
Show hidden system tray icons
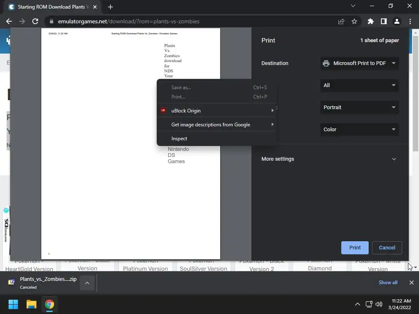[357, 304]
